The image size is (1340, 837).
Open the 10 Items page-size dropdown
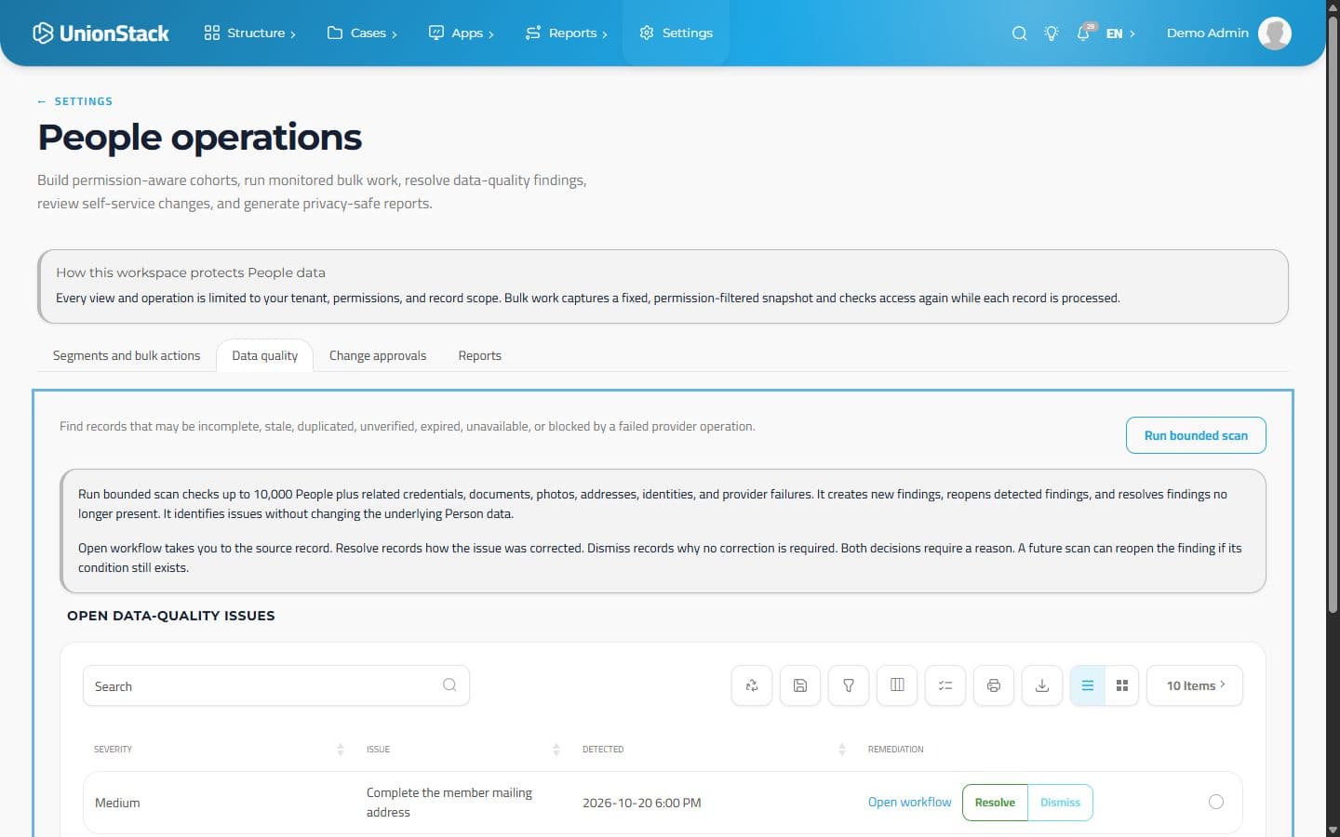tap(1195, 685)
